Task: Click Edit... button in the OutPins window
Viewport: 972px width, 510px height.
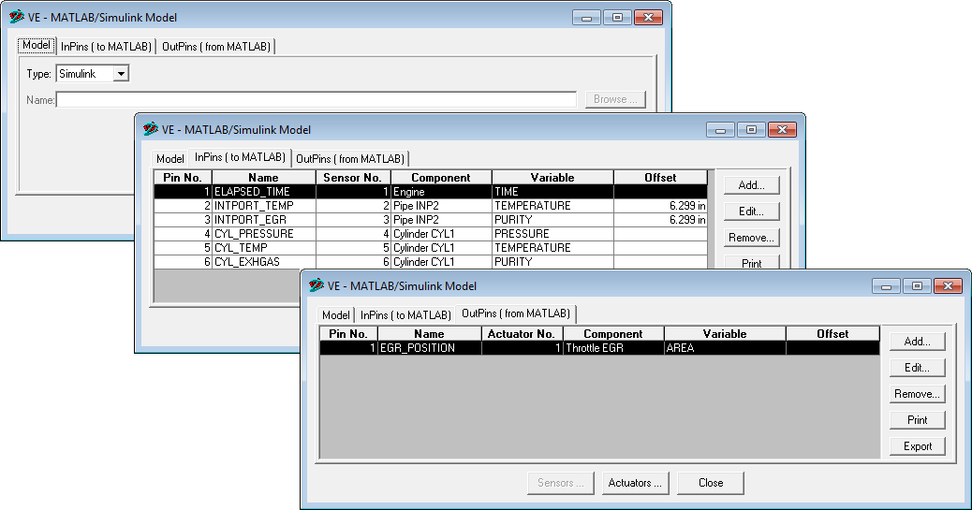Action: pyautogui.click(x=917, y=368)
